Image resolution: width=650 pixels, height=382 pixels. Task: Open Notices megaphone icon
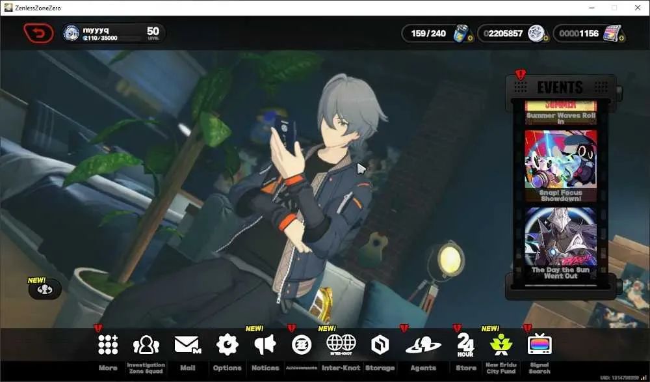(x=265, y=345)
